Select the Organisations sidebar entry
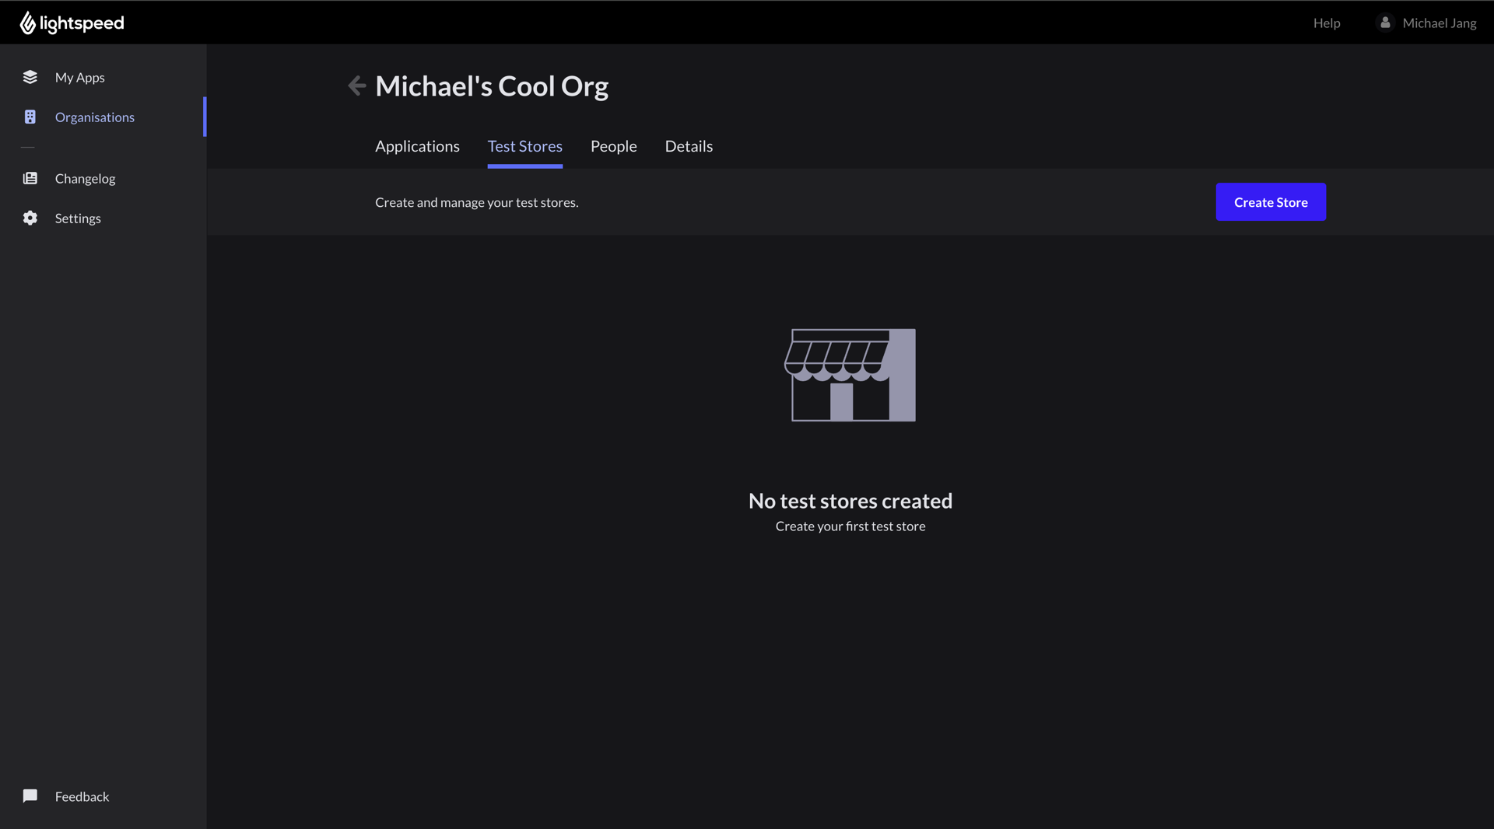1494x829 pixels. [94, 117]
